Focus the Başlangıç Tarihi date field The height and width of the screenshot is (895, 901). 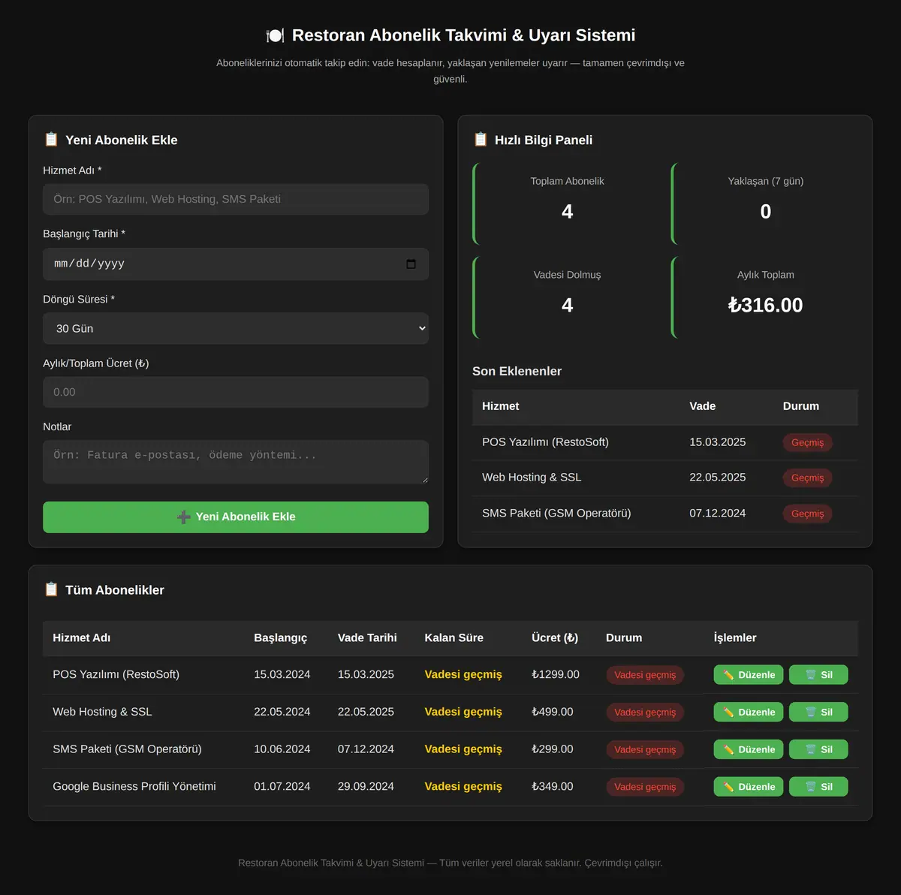(x=236, y=264)
